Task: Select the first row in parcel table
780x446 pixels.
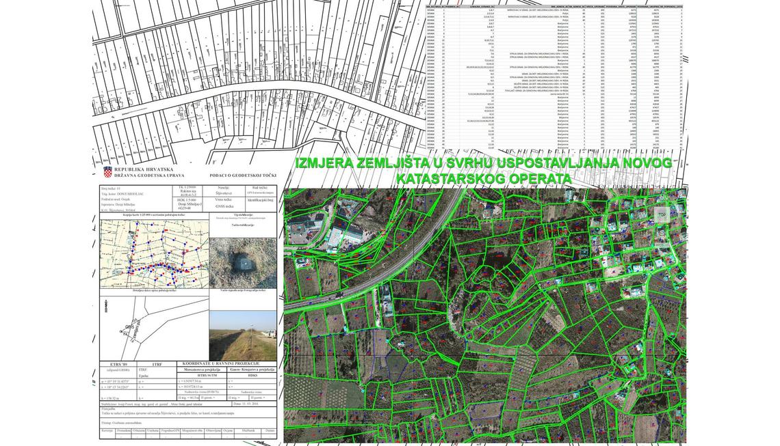Action: [554, 10]
